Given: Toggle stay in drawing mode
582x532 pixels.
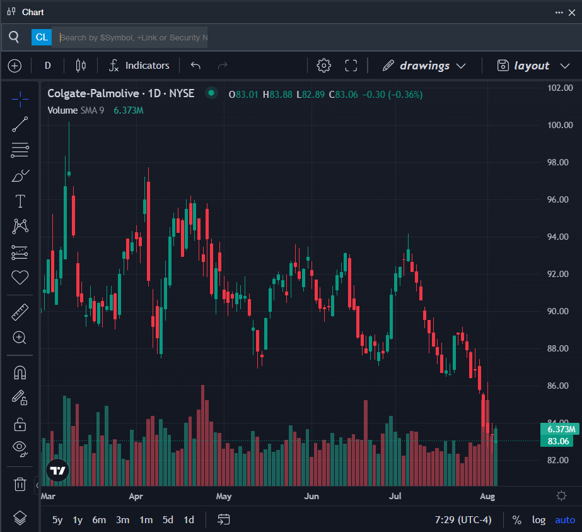Looking at the screenshot, I should 20,398.
